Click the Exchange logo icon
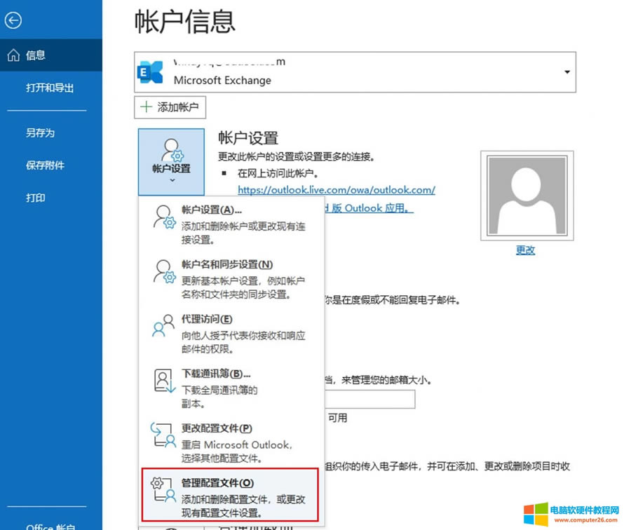 pyautogui.click(x=150, y=72)
